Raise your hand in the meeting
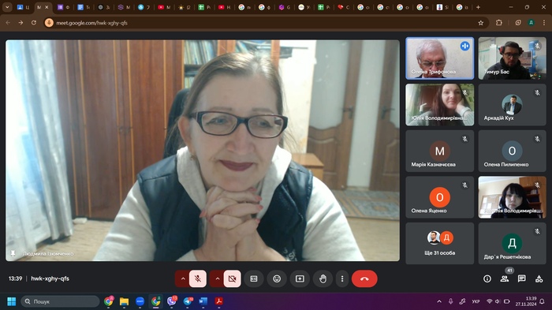The height and width of the screenshot is (310, 552). pos(323,278)
